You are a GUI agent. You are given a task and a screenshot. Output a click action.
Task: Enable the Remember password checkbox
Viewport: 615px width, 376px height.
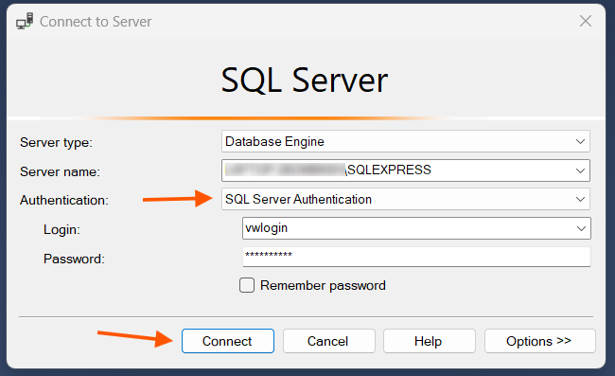[247, 285]
